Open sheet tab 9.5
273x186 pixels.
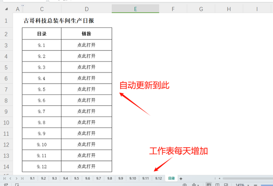[x=76, y=178]
